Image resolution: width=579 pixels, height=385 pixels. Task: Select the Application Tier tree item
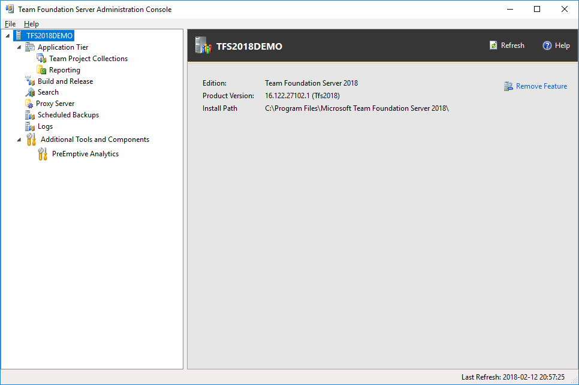(x=62, y=47)
